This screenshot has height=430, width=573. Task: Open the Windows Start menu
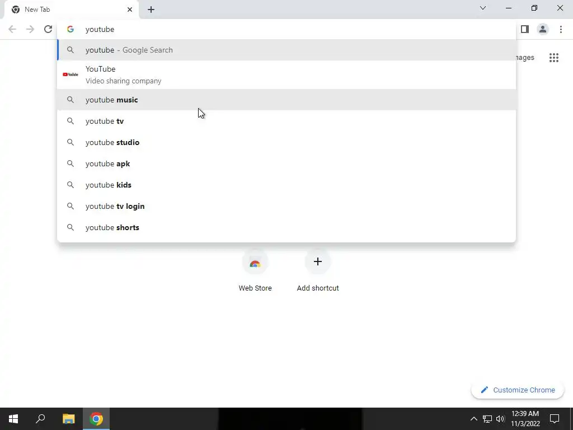click(13, 419)
